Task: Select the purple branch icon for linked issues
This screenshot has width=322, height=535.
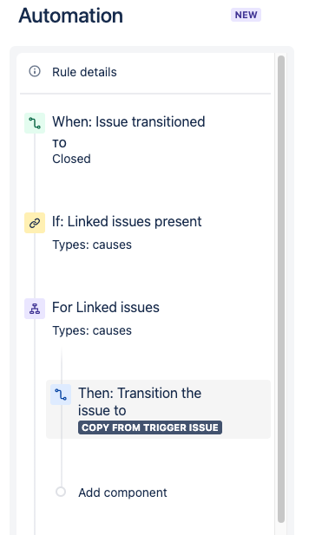Action: click(x=35, y=309)
